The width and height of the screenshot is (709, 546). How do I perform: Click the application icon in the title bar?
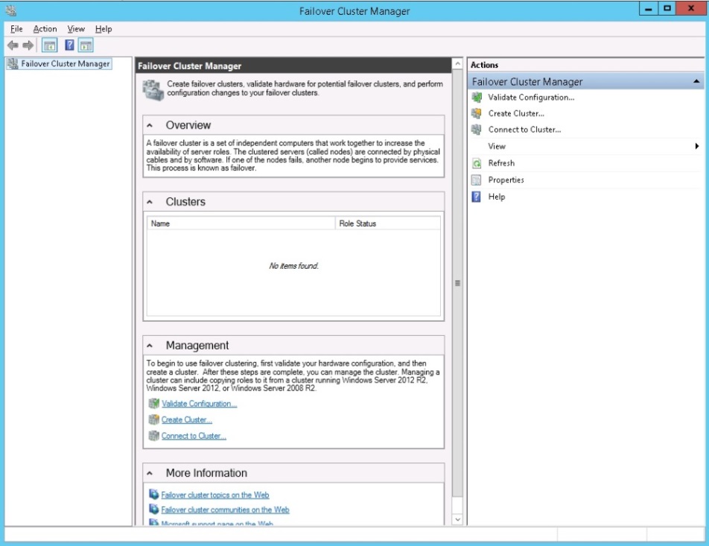11,10
